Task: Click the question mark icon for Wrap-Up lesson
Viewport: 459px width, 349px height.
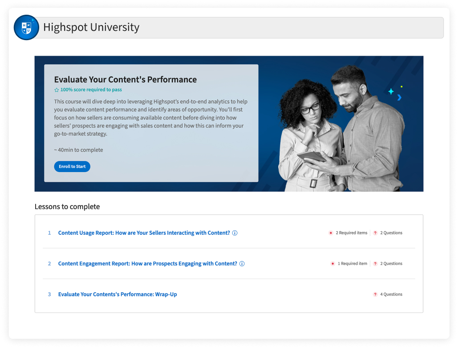Action: 375,295
